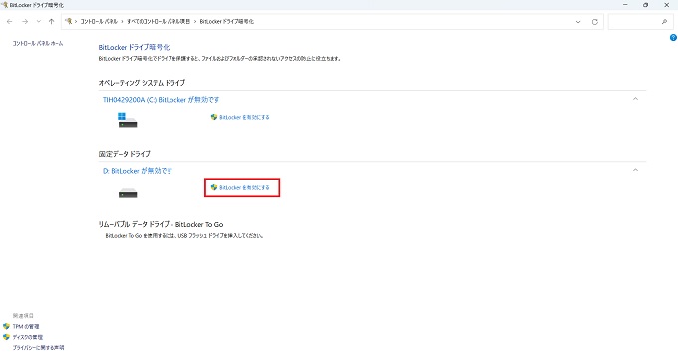Click the title bar BitLocker key icon
Screen dimensions: 678x360
tap(5, 5)
